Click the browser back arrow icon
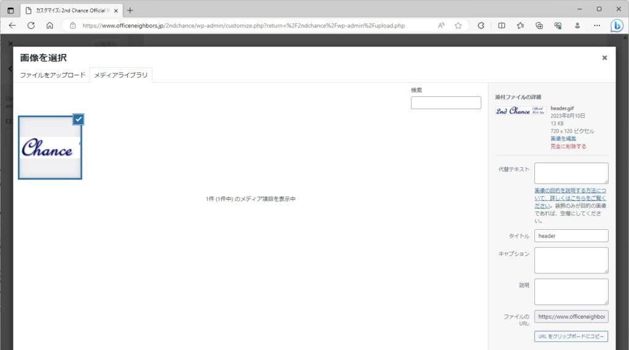Image resolution: width=629 pixels, height=350 pixels. click(12, 26)
